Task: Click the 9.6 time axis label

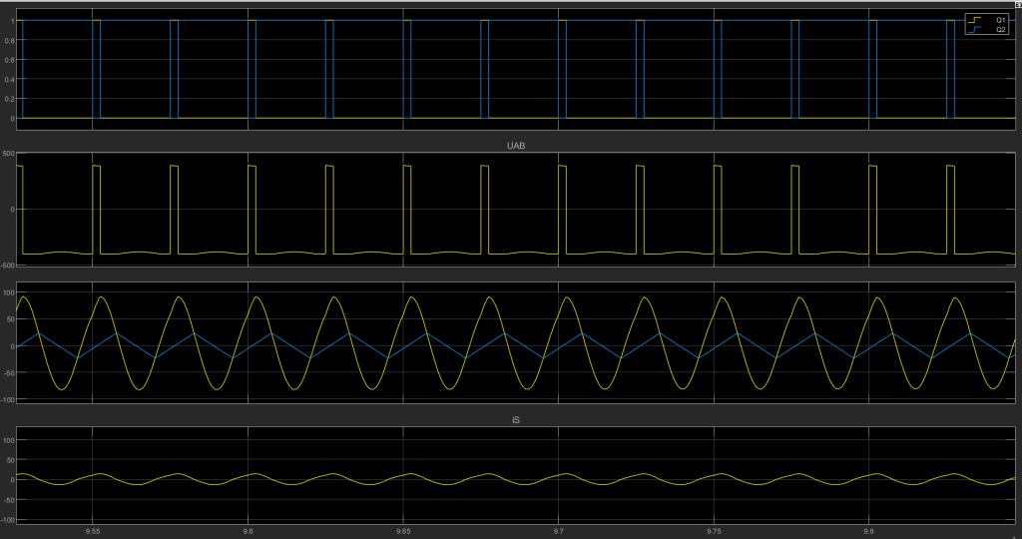Action: (x=248, y=532)
